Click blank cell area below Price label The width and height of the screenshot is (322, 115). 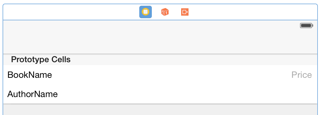(x=302, y=94)
